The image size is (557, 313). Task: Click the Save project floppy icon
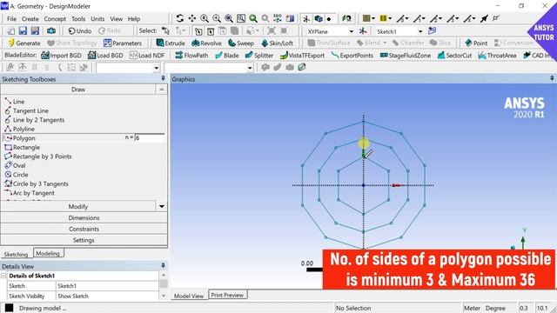pyautogui.click(x=23, y=31)
